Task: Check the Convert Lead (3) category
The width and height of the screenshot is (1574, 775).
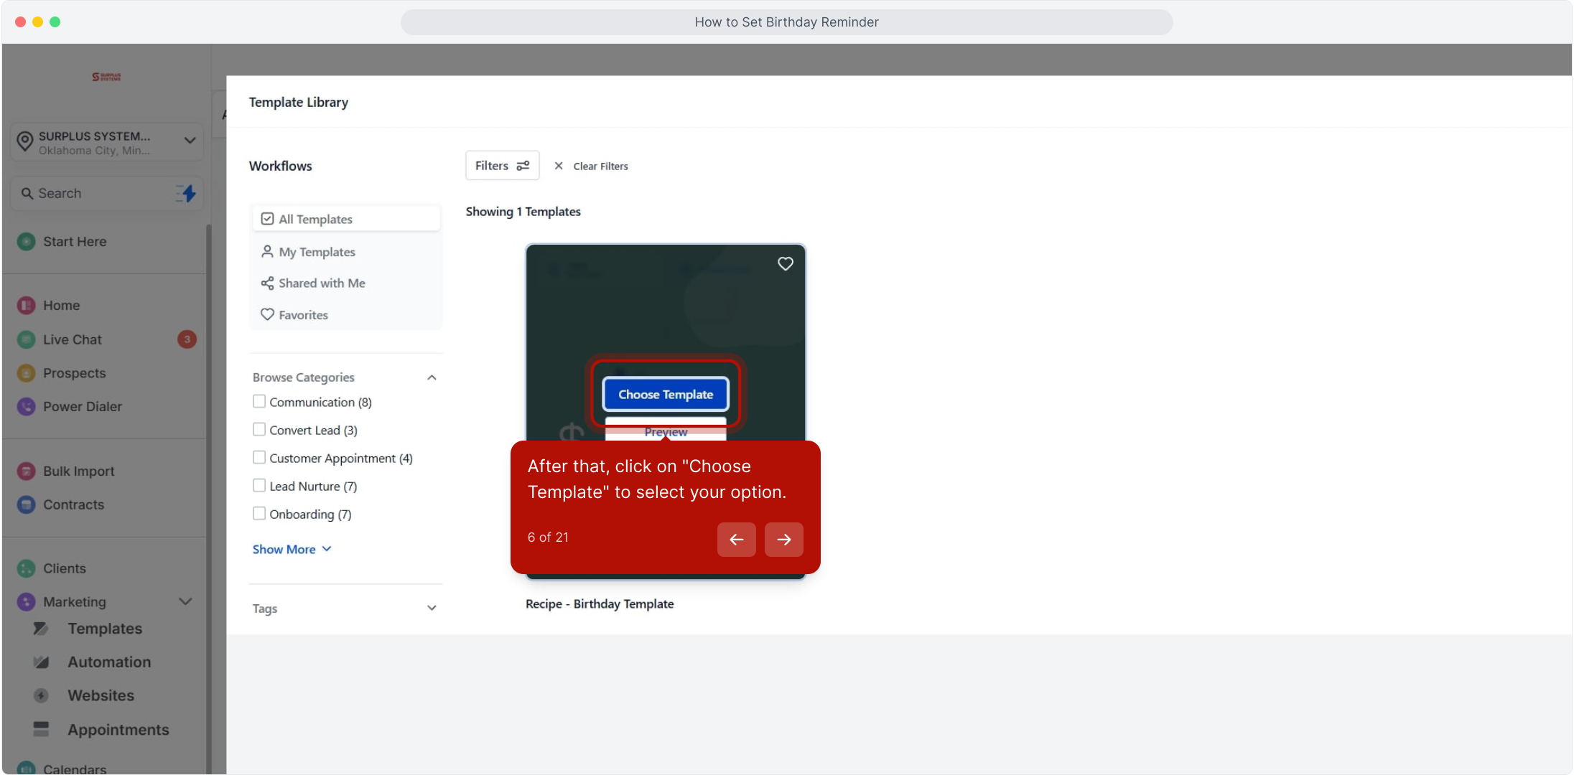Action: point(259,430)
